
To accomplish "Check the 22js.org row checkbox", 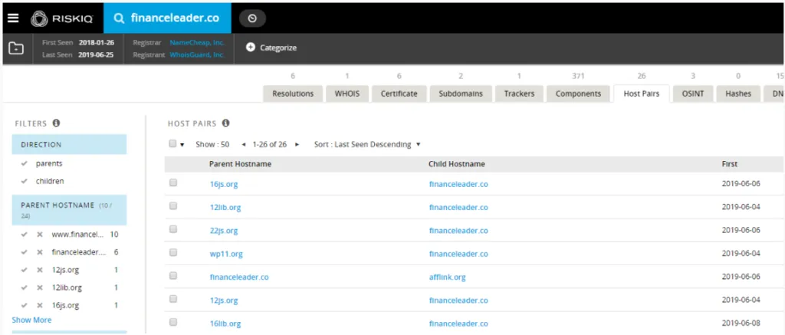I will 173,229.
